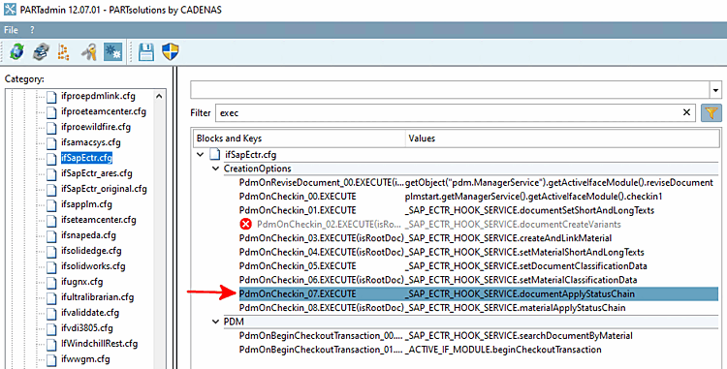Collapse the PDM block

click(x=215, y=322)
